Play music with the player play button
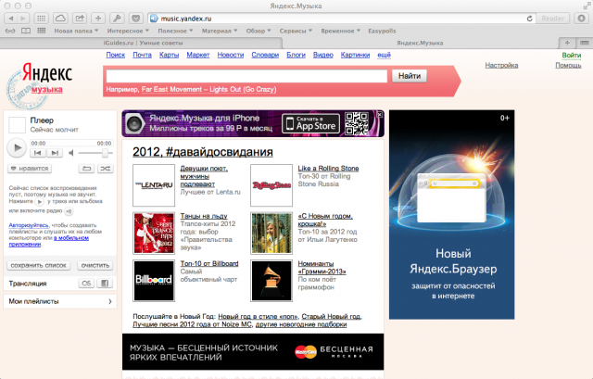This screenshot has height=379, width=593. tap(17, 148)
